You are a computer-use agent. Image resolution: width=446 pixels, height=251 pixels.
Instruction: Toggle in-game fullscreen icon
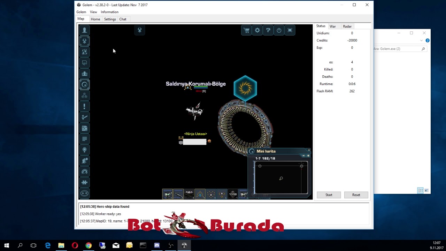pos(290,30)
